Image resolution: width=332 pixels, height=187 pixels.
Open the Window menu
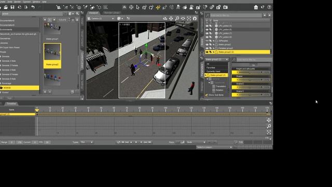pos(36,2)
